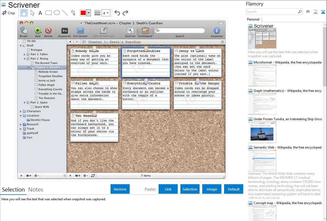Expand the Research folder
This screenshot has height=221, width=327.
pyautogui.click(x=21, y=124)
